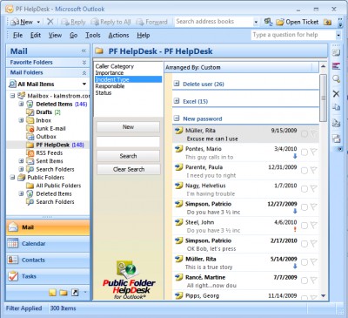Flag the Parente, Paula message
The width and height of the screenshot is (348, 318).
click(x=313, y=170)
